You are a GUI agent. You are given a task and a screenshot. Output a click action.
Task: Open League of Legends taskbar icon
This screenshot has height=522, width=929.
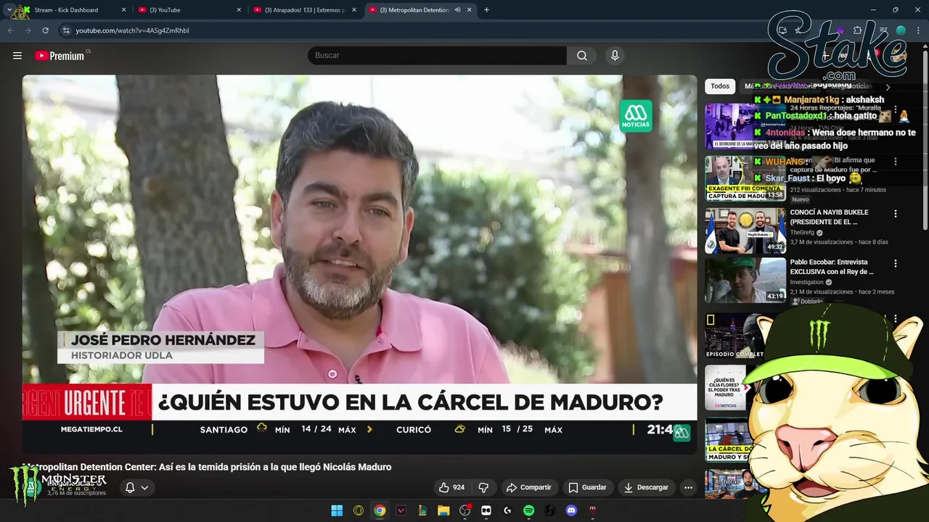click(422, 510)
